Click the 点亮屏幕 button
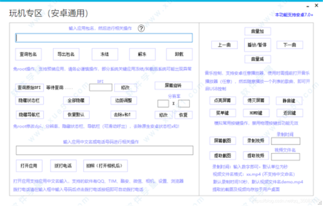The width and height of the screenshot is (323, 206). (223, 100)
